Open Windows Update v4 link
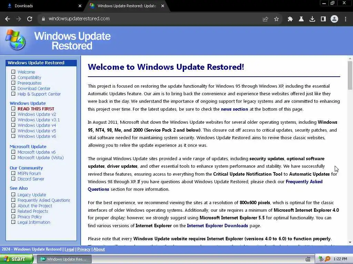The height and width of the screenshot is (264, 353). (x=37, y=125)
